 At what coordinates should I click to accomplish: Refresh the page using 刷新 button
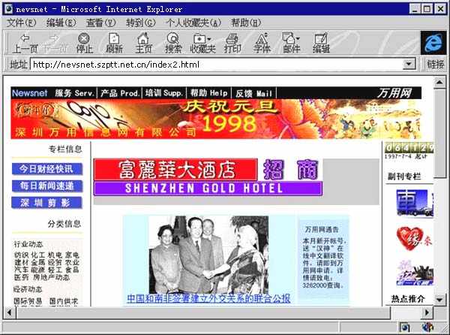[114, 43]
